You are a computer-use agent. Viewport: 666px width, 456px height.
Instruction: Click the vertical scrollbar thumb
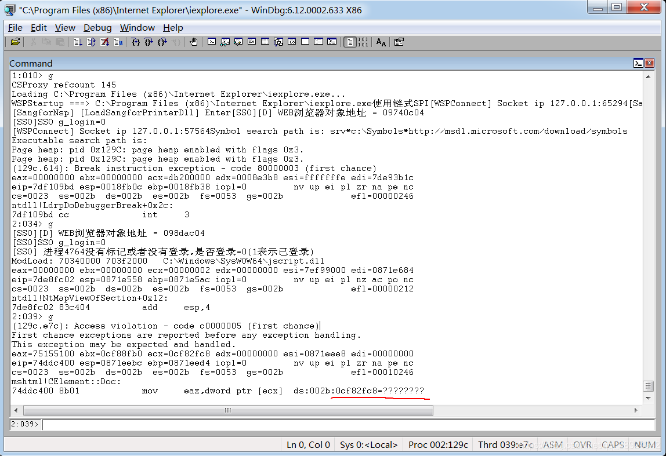coord(648,386)
